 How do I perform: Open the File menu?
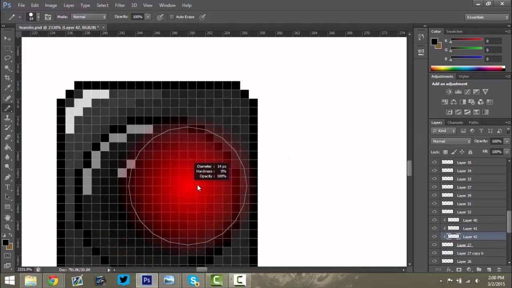point(21,5)
